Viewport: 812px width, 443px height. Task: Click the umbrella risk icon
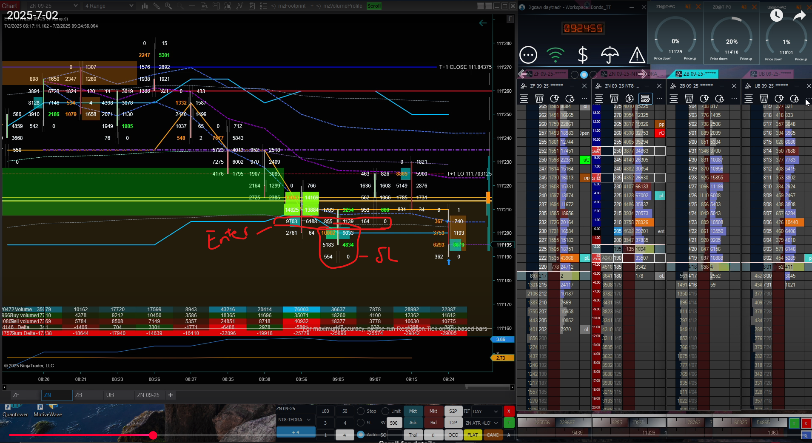pyautogui.click(x=610, y=55)
